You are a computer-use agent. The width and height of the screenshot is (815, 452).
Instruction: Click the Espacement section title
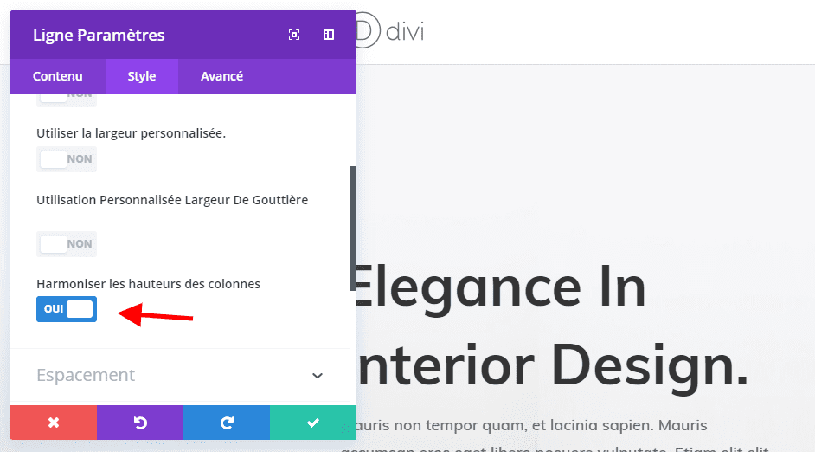[x=86, y=375]
